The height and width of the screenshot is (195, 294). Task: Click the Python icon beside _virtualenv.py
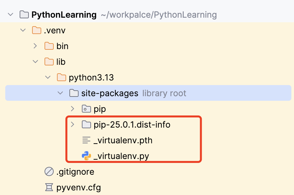(86, 156)
